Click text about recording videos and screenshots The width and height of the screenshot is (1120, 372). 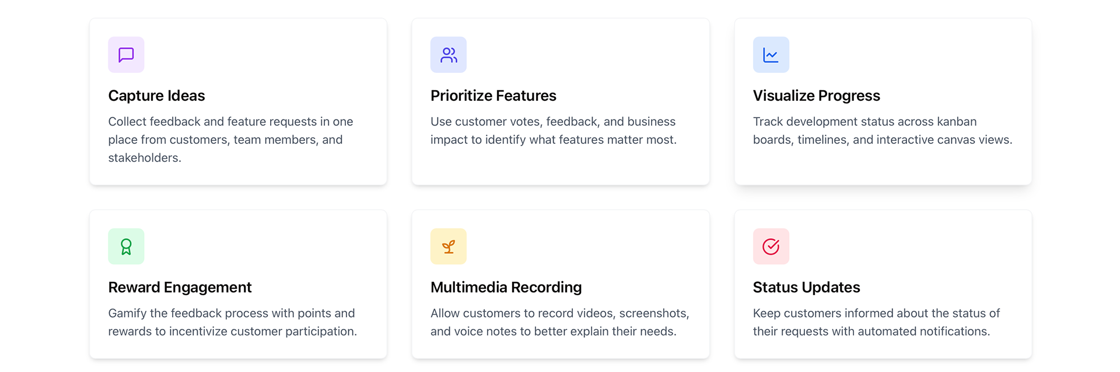coord(560,322)
